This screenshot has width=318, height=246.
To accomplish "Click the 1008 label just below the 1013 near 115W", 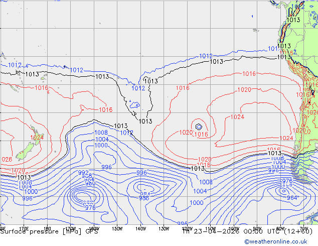I will (206, 182).
